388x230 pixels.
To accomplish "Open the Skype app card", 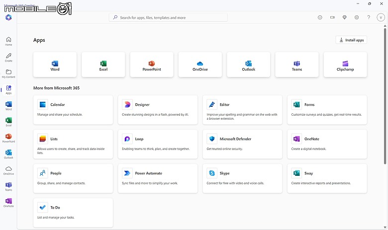I will pyautogui.click(x=242, y=179).
